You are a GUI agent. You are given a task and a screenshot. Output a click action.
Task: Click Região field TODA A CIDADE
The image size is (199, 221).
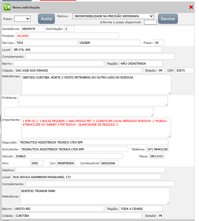(x=141, y=209)
